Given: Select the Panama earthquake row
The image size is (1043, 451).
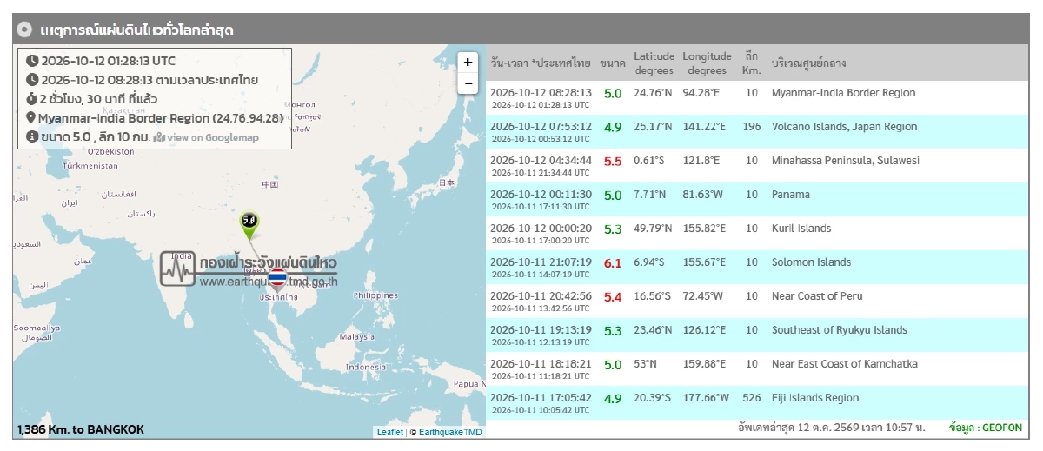Looking at the screenshot, I should coord(756,199).
